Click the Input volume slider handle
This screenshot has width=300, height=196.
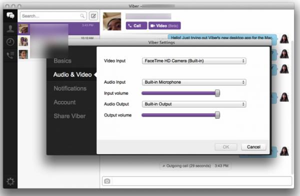point(217,93)
